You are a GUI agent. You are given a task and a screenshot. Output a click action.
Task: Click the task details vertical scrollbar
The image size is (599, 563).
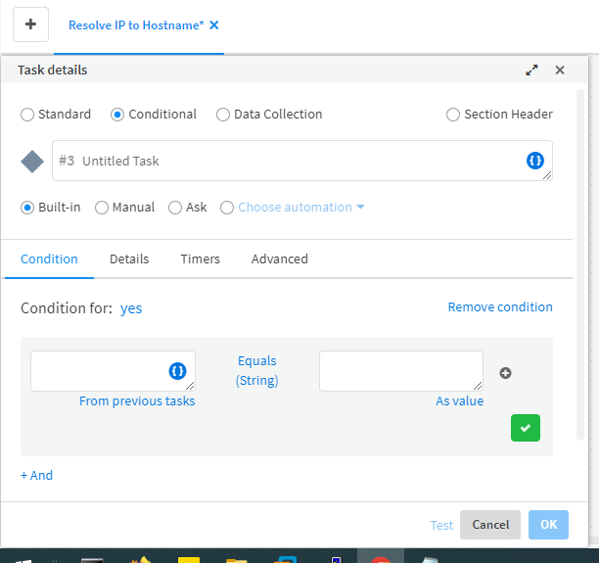579,265
